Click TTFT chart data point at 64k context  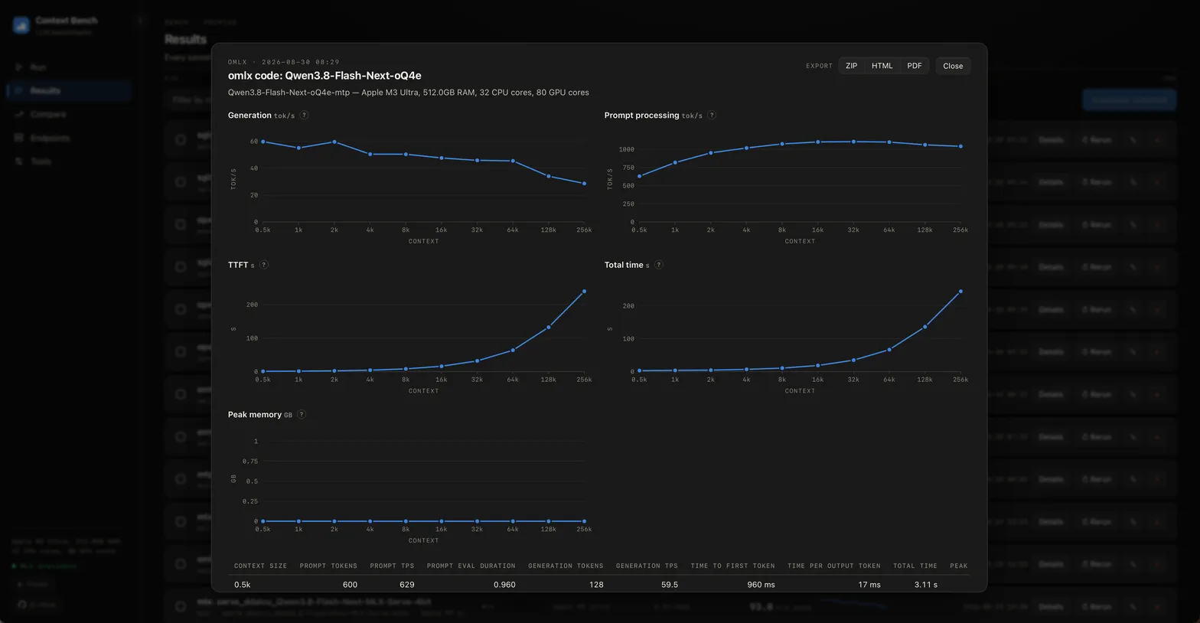pyautogui.click(x=513, y=351)
